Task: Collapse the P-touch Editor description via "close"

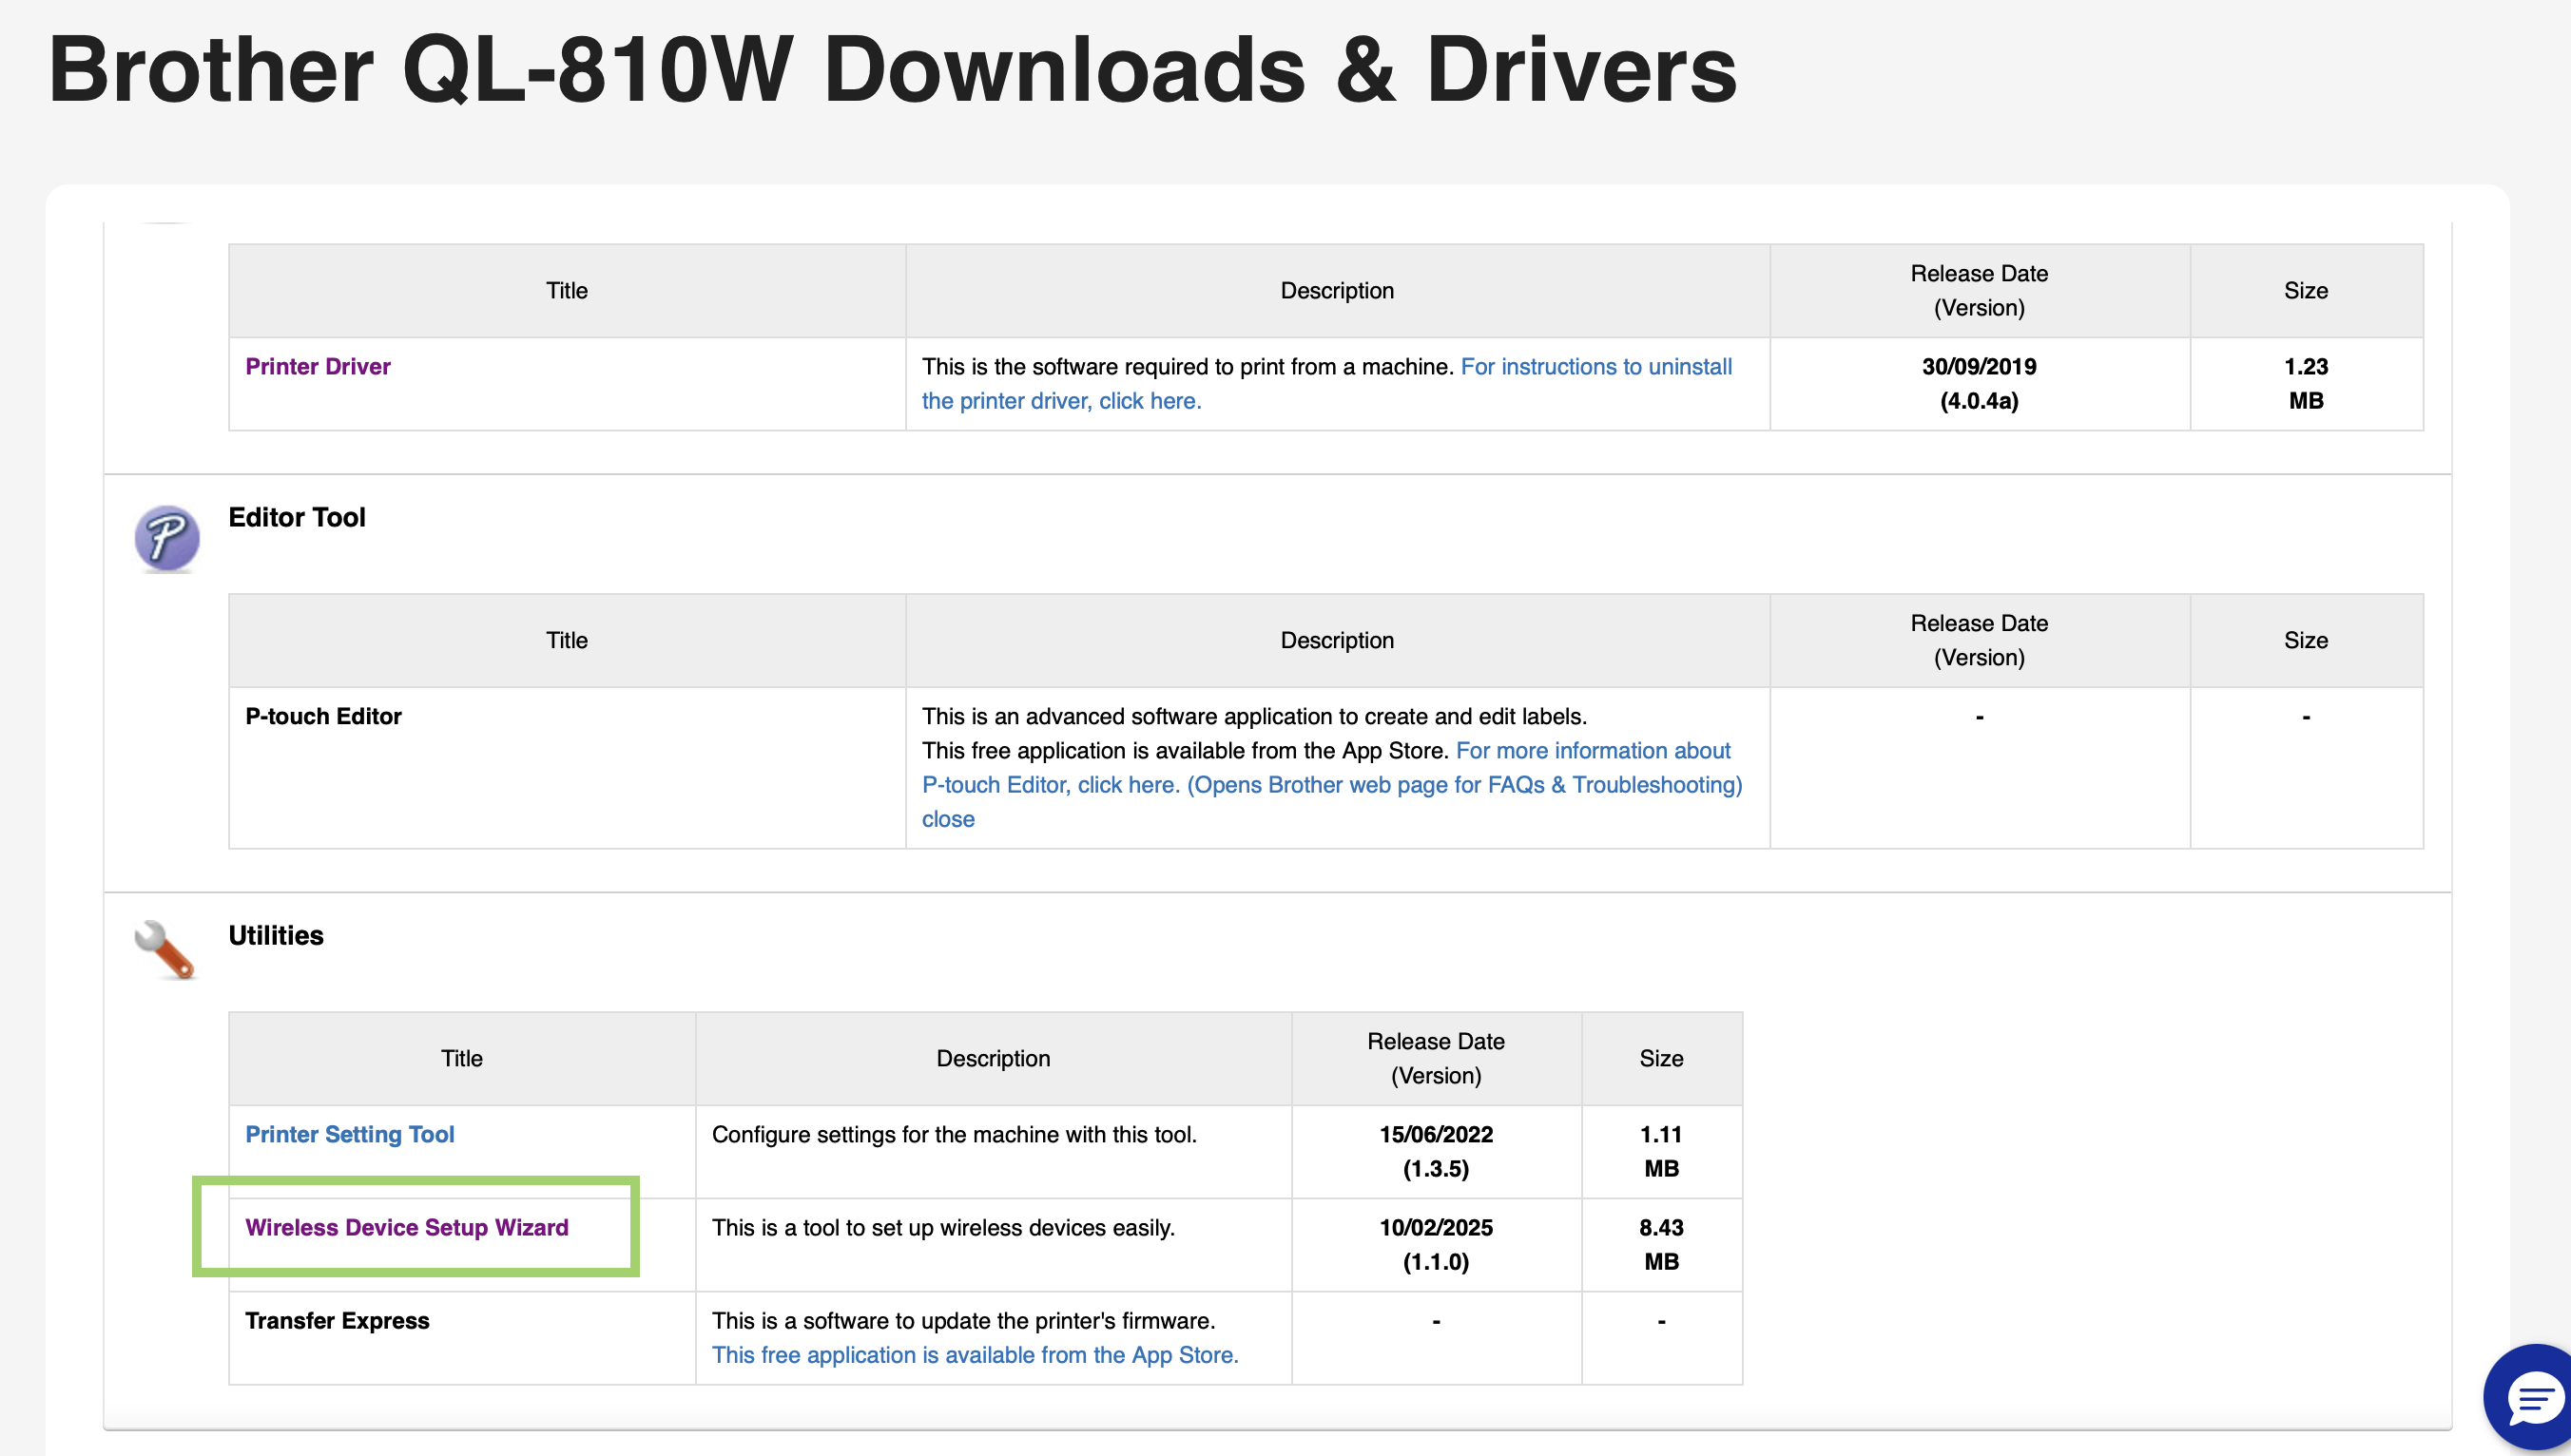Action: [947, 818]
